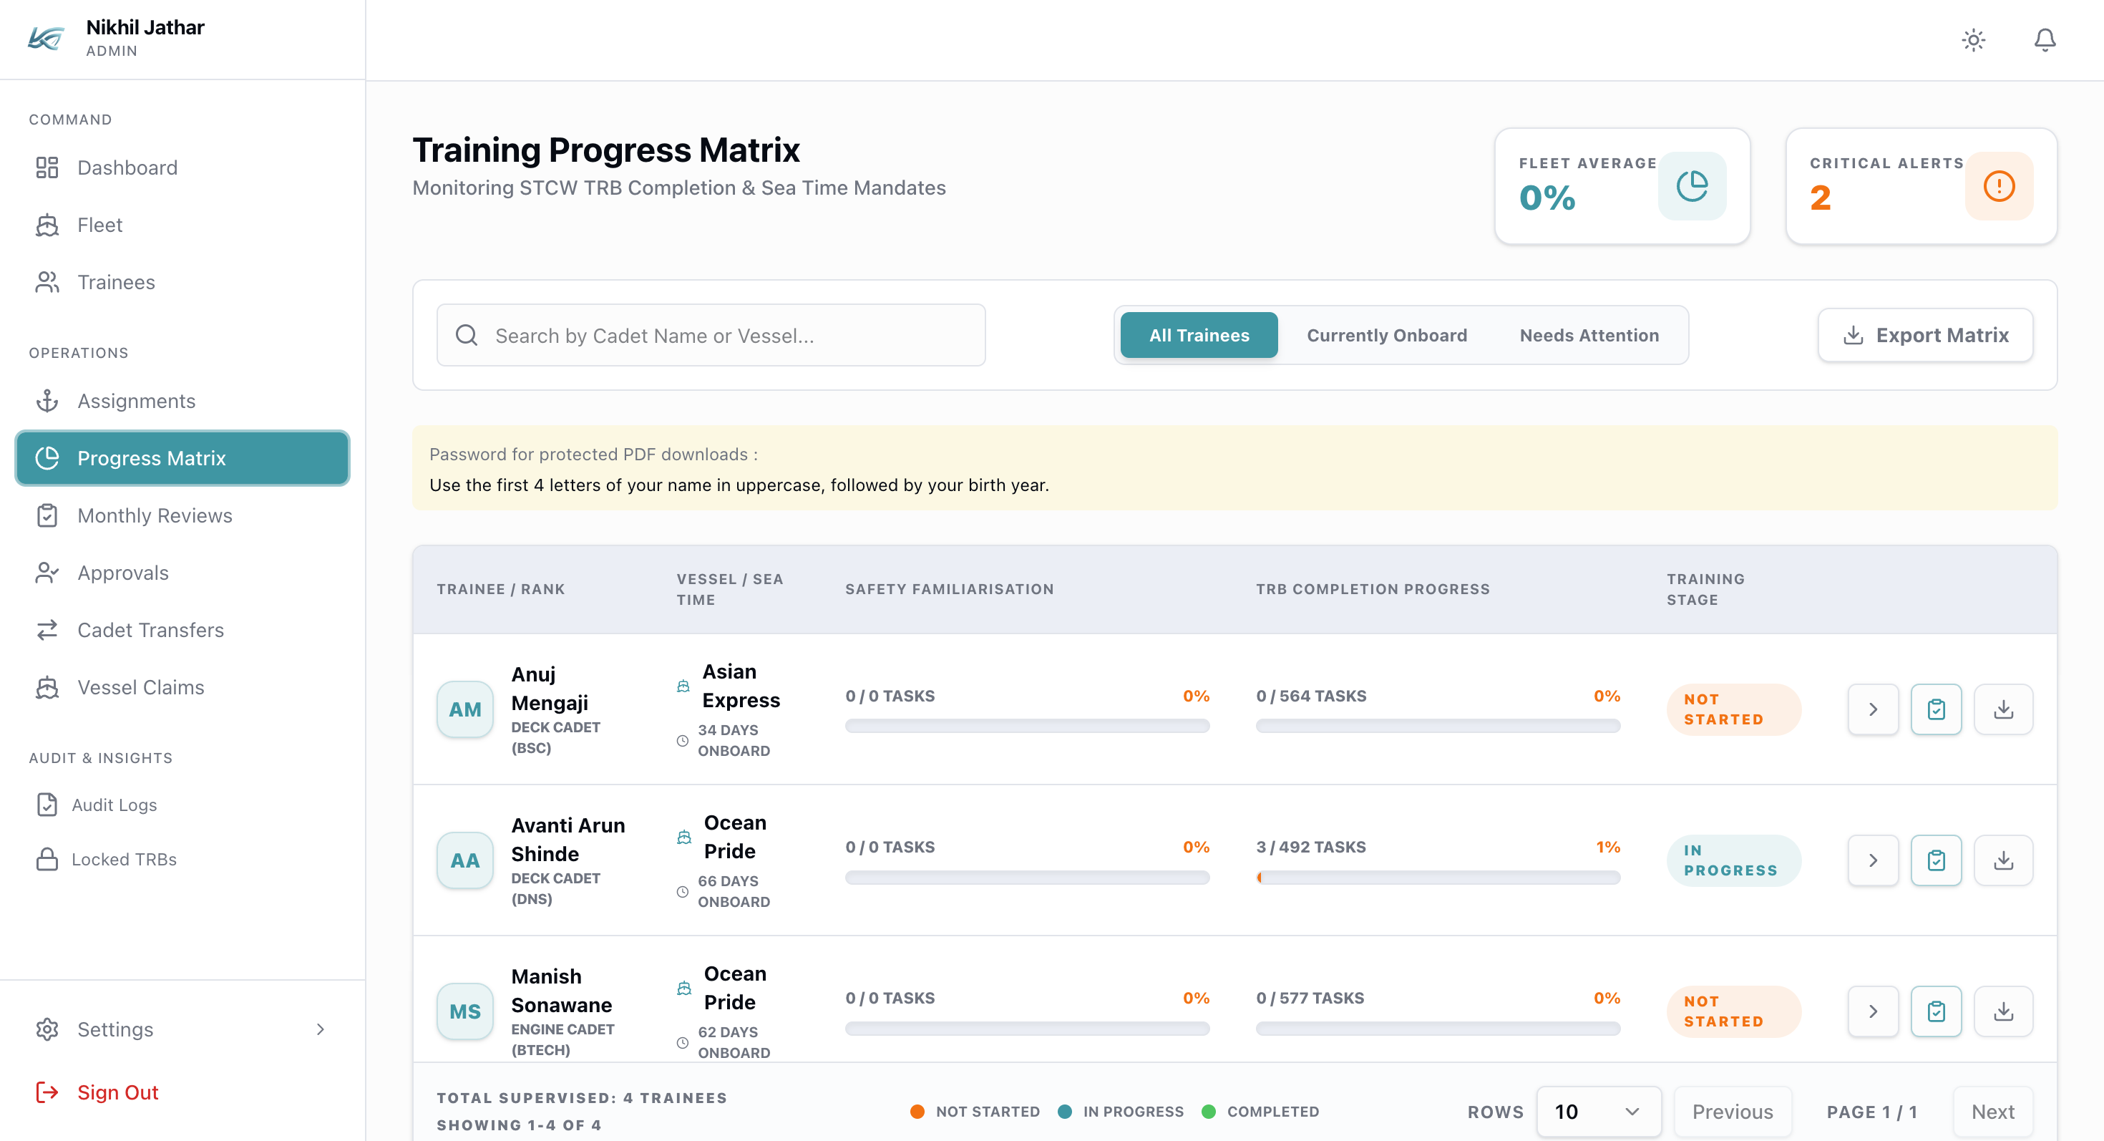This screenshot has width=2104, height=1141.
Task: Click the app logo beside Nikhil Jathar
Action: [46, 39]
